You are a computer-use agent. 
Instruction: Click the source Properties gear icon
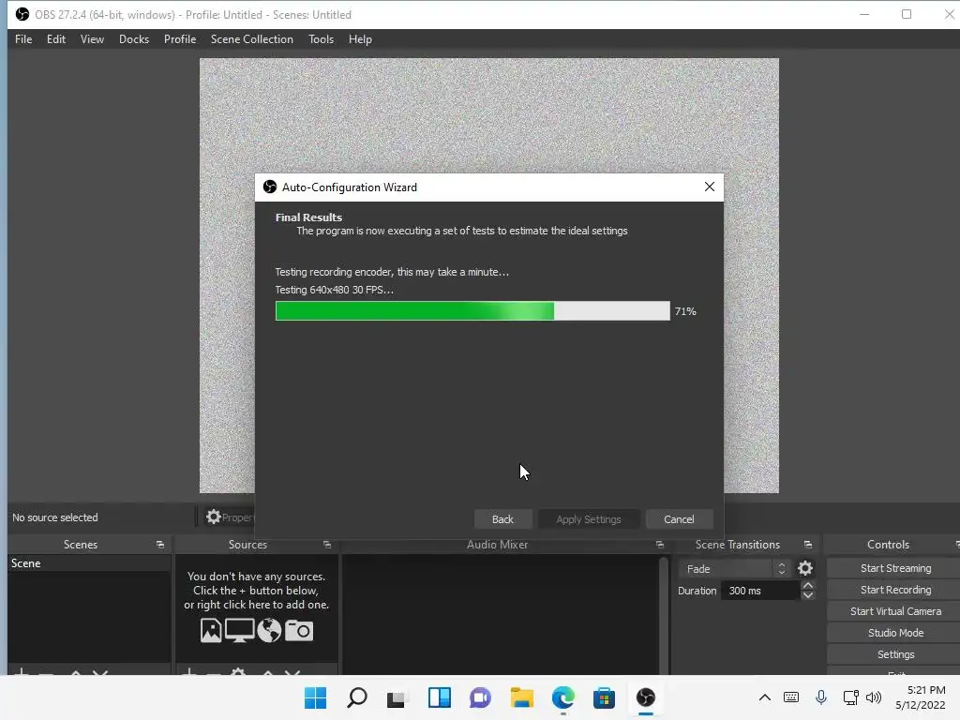pyautogui.click(x=213, y=517)
